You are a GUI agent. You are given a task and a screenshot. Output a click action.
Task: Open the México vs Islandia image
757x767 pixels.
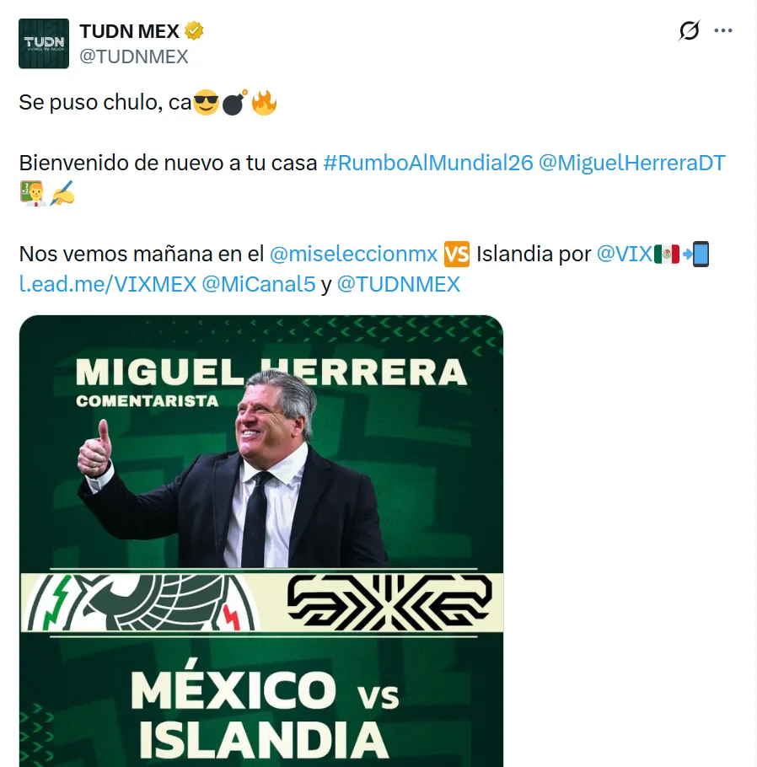(x=261, y=541)
